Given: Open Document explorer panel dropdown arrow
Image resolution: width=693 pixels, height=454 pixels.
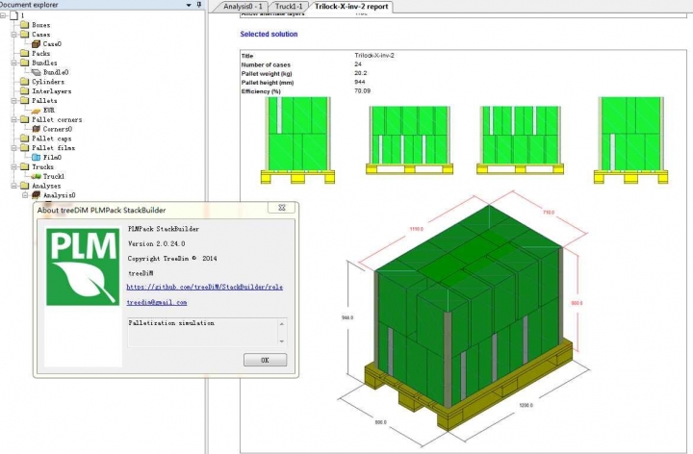Looking at the screenshot, I should (x=187, y=6).
